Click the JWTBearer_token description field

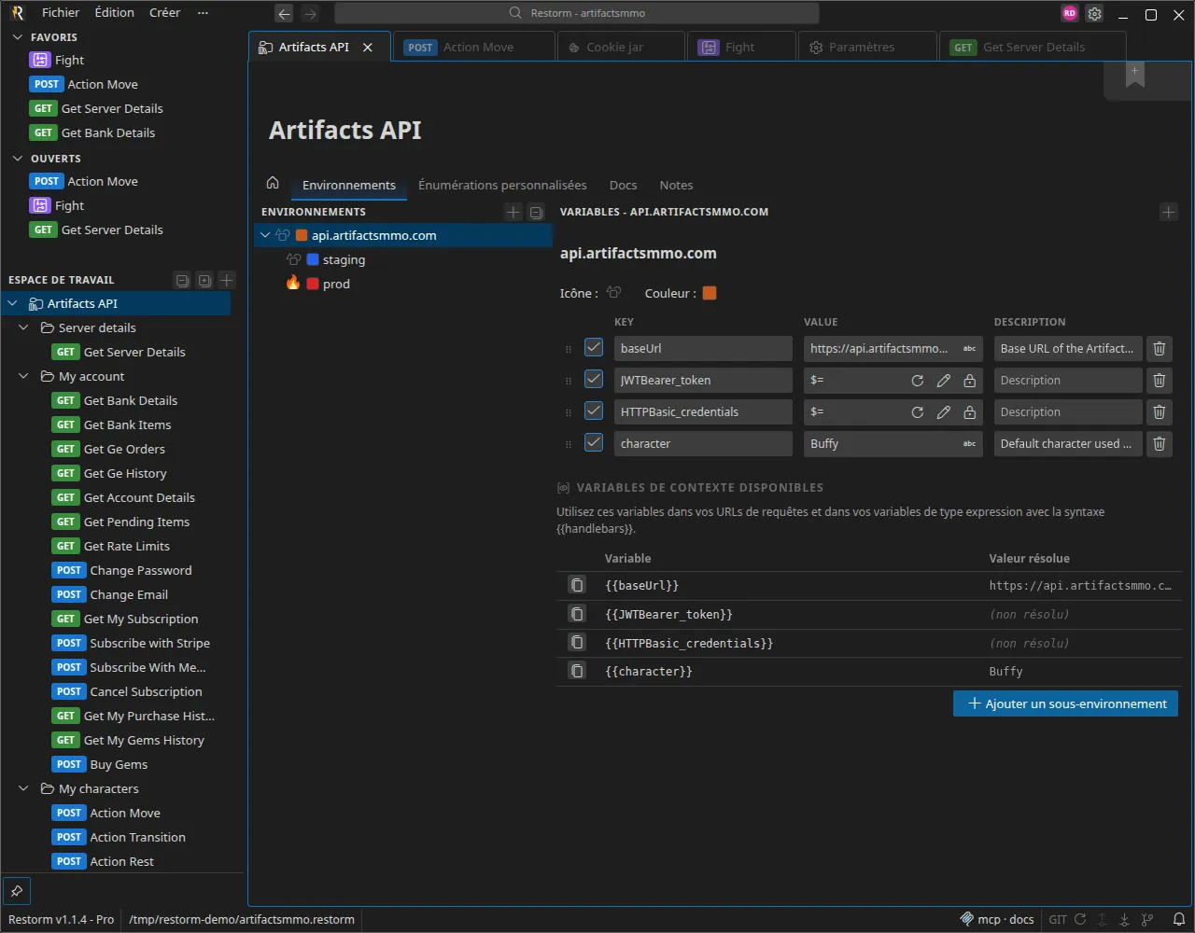point(1068,381)
